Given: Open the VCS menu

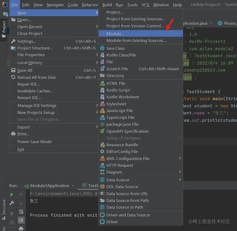Looking at the screenshot, I should (x=145, y=5).
